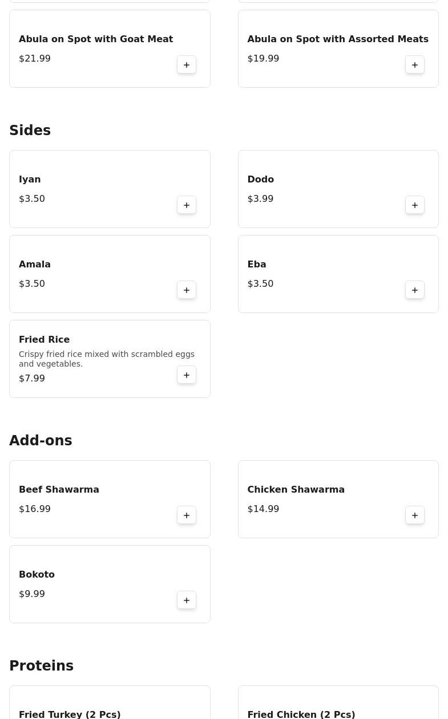Open the Dodo item details
The image size is (448, 719).
[260, 180]
